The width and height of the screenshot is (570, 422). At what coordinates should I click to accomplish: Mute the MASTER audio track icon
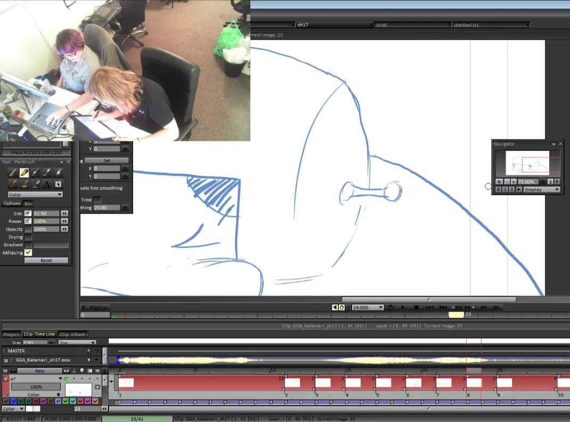coord(89,351)
